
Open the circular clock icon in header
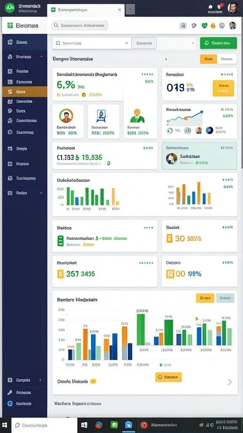pos(222,26)
